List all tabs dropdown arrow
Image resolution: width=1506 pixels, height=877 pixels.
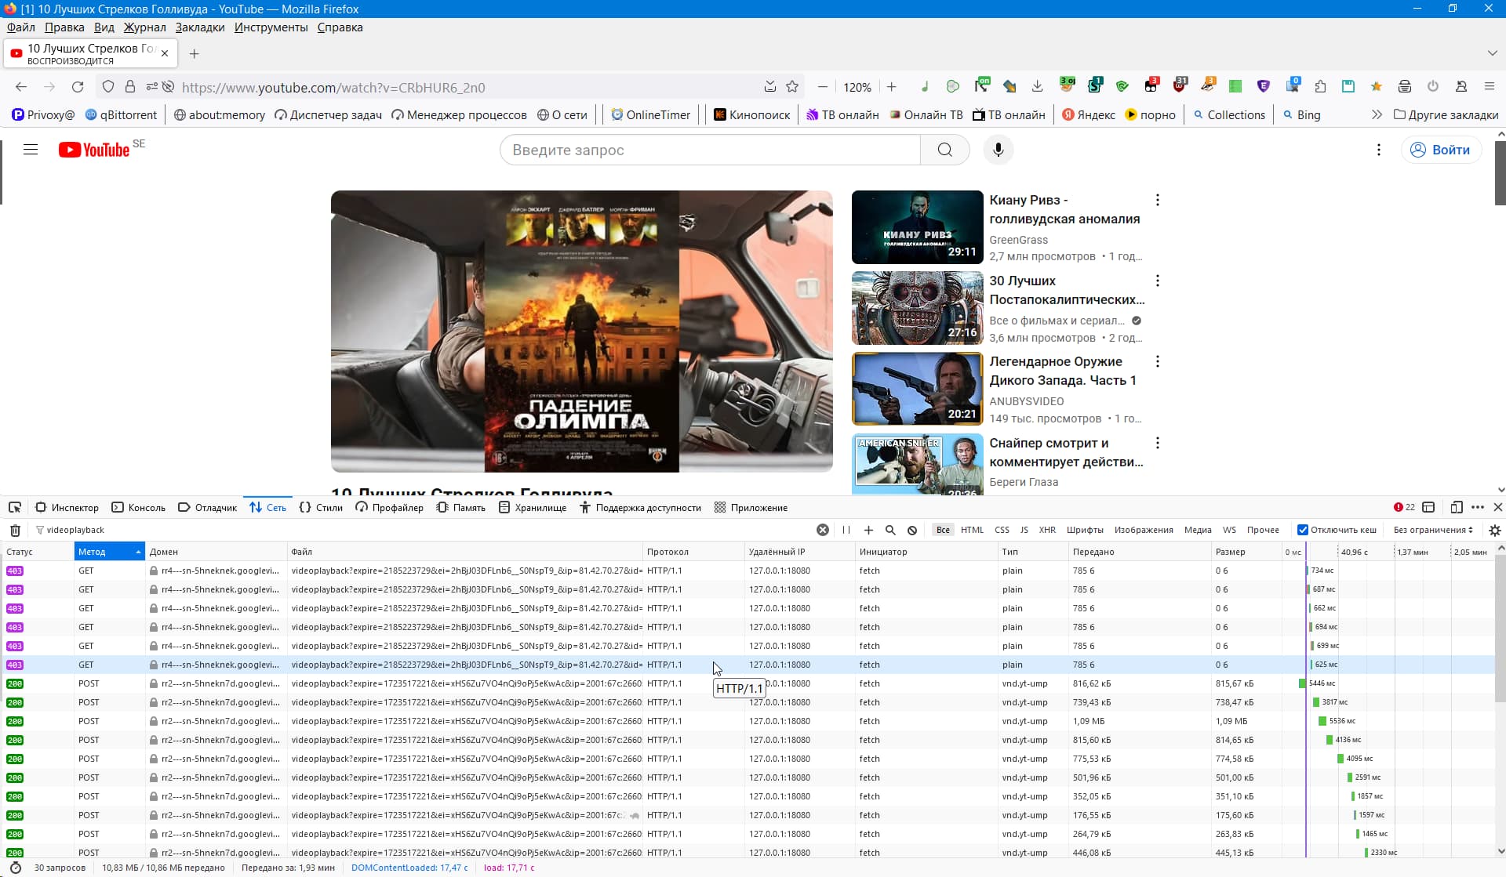click(x=1492, y=53)
